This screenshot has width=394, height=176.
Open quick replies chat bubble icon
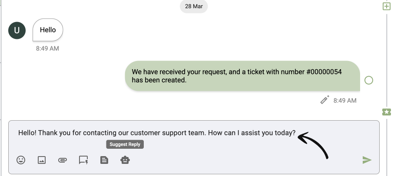[x=83, y=160]
